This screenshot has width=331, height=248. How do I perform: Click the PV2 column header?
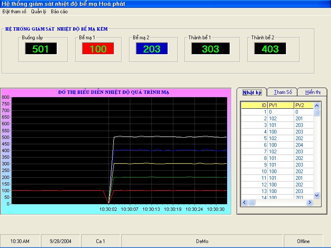point(303,105)
